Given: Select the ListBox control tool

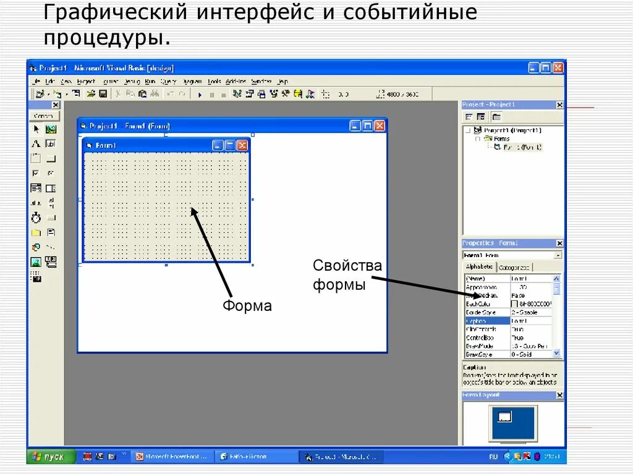Looking at the screenshot, I should (51, 188).
